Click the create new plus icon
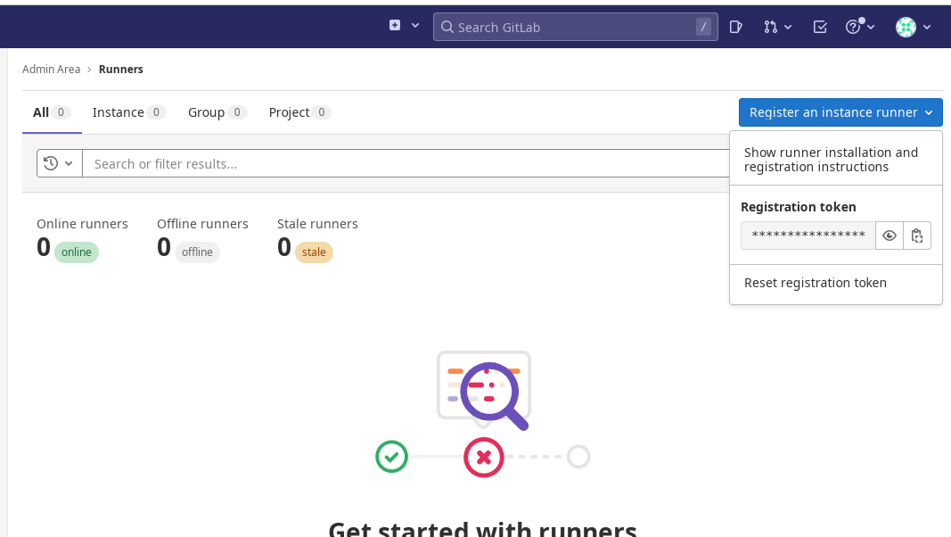 click(395, 26)
